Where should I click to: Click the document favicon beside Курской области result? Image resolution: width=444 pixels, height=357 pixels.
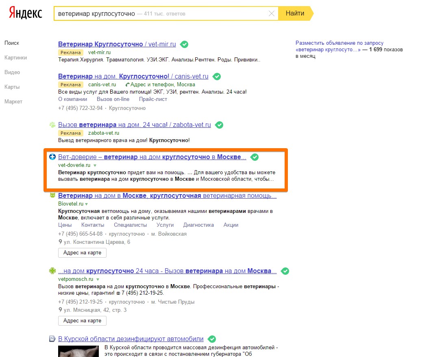(x=52, y=339)
